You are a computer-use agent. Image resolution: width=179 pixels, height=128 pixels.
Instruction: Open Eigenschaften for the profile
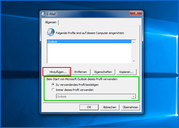[103, 72]
